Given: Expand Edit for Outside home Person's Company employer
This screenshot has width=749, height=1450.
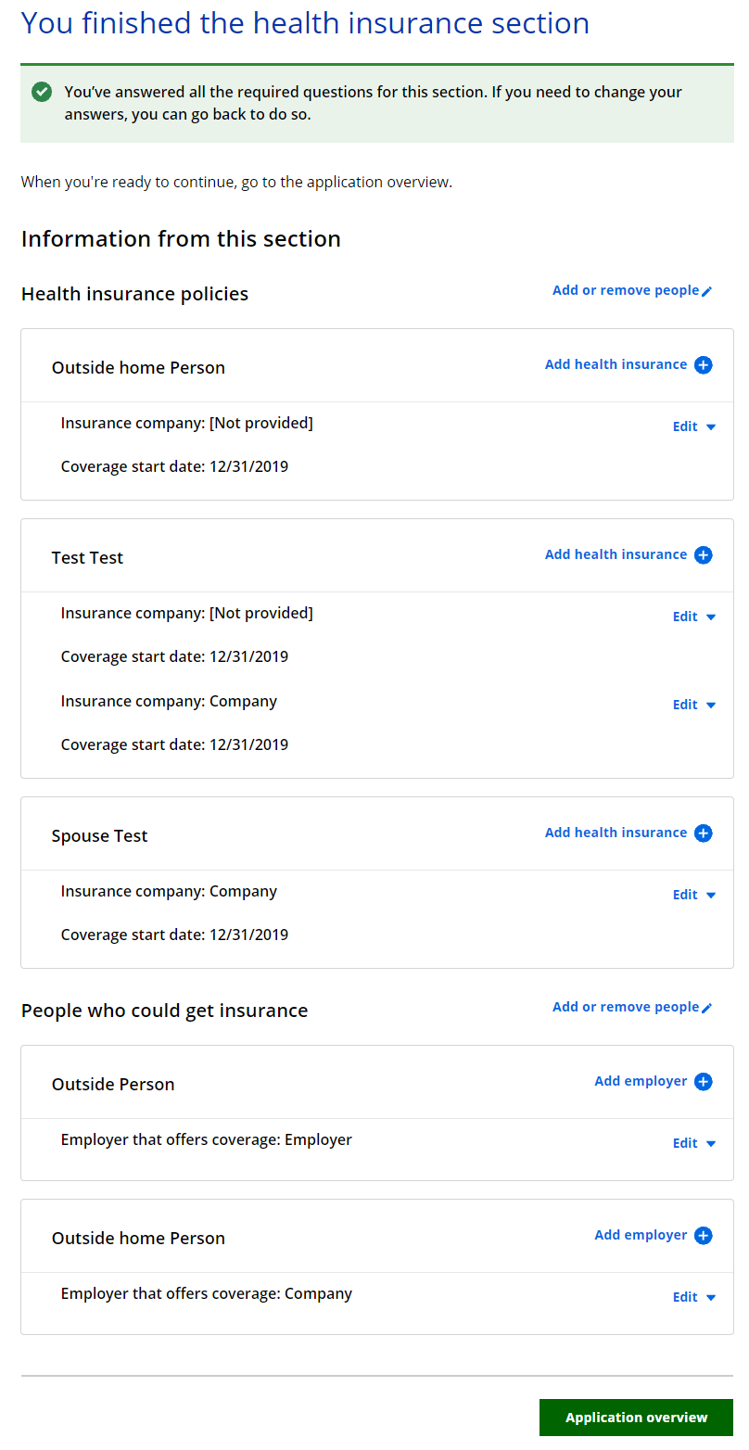Looking at the screenshot, I should click(694, 1298).
